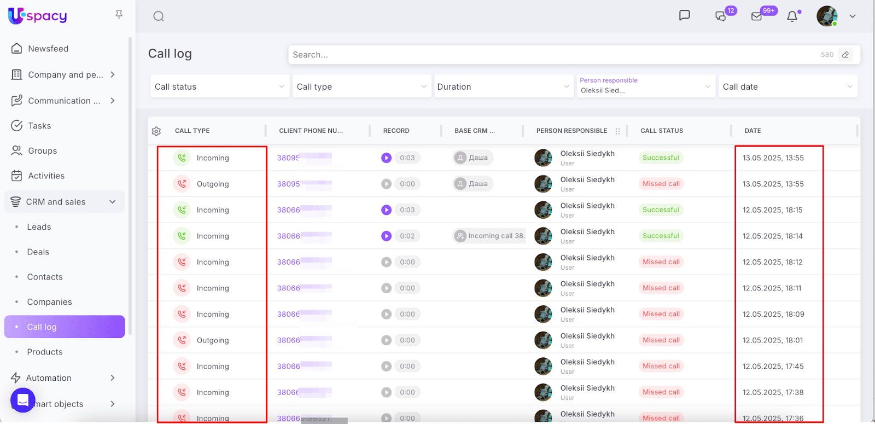Image resolution: width=875 pixels, height=424 pixels.
Task: Open Deals from the sidebar menu
Action: pyautogui.click(x=38, y=252)
